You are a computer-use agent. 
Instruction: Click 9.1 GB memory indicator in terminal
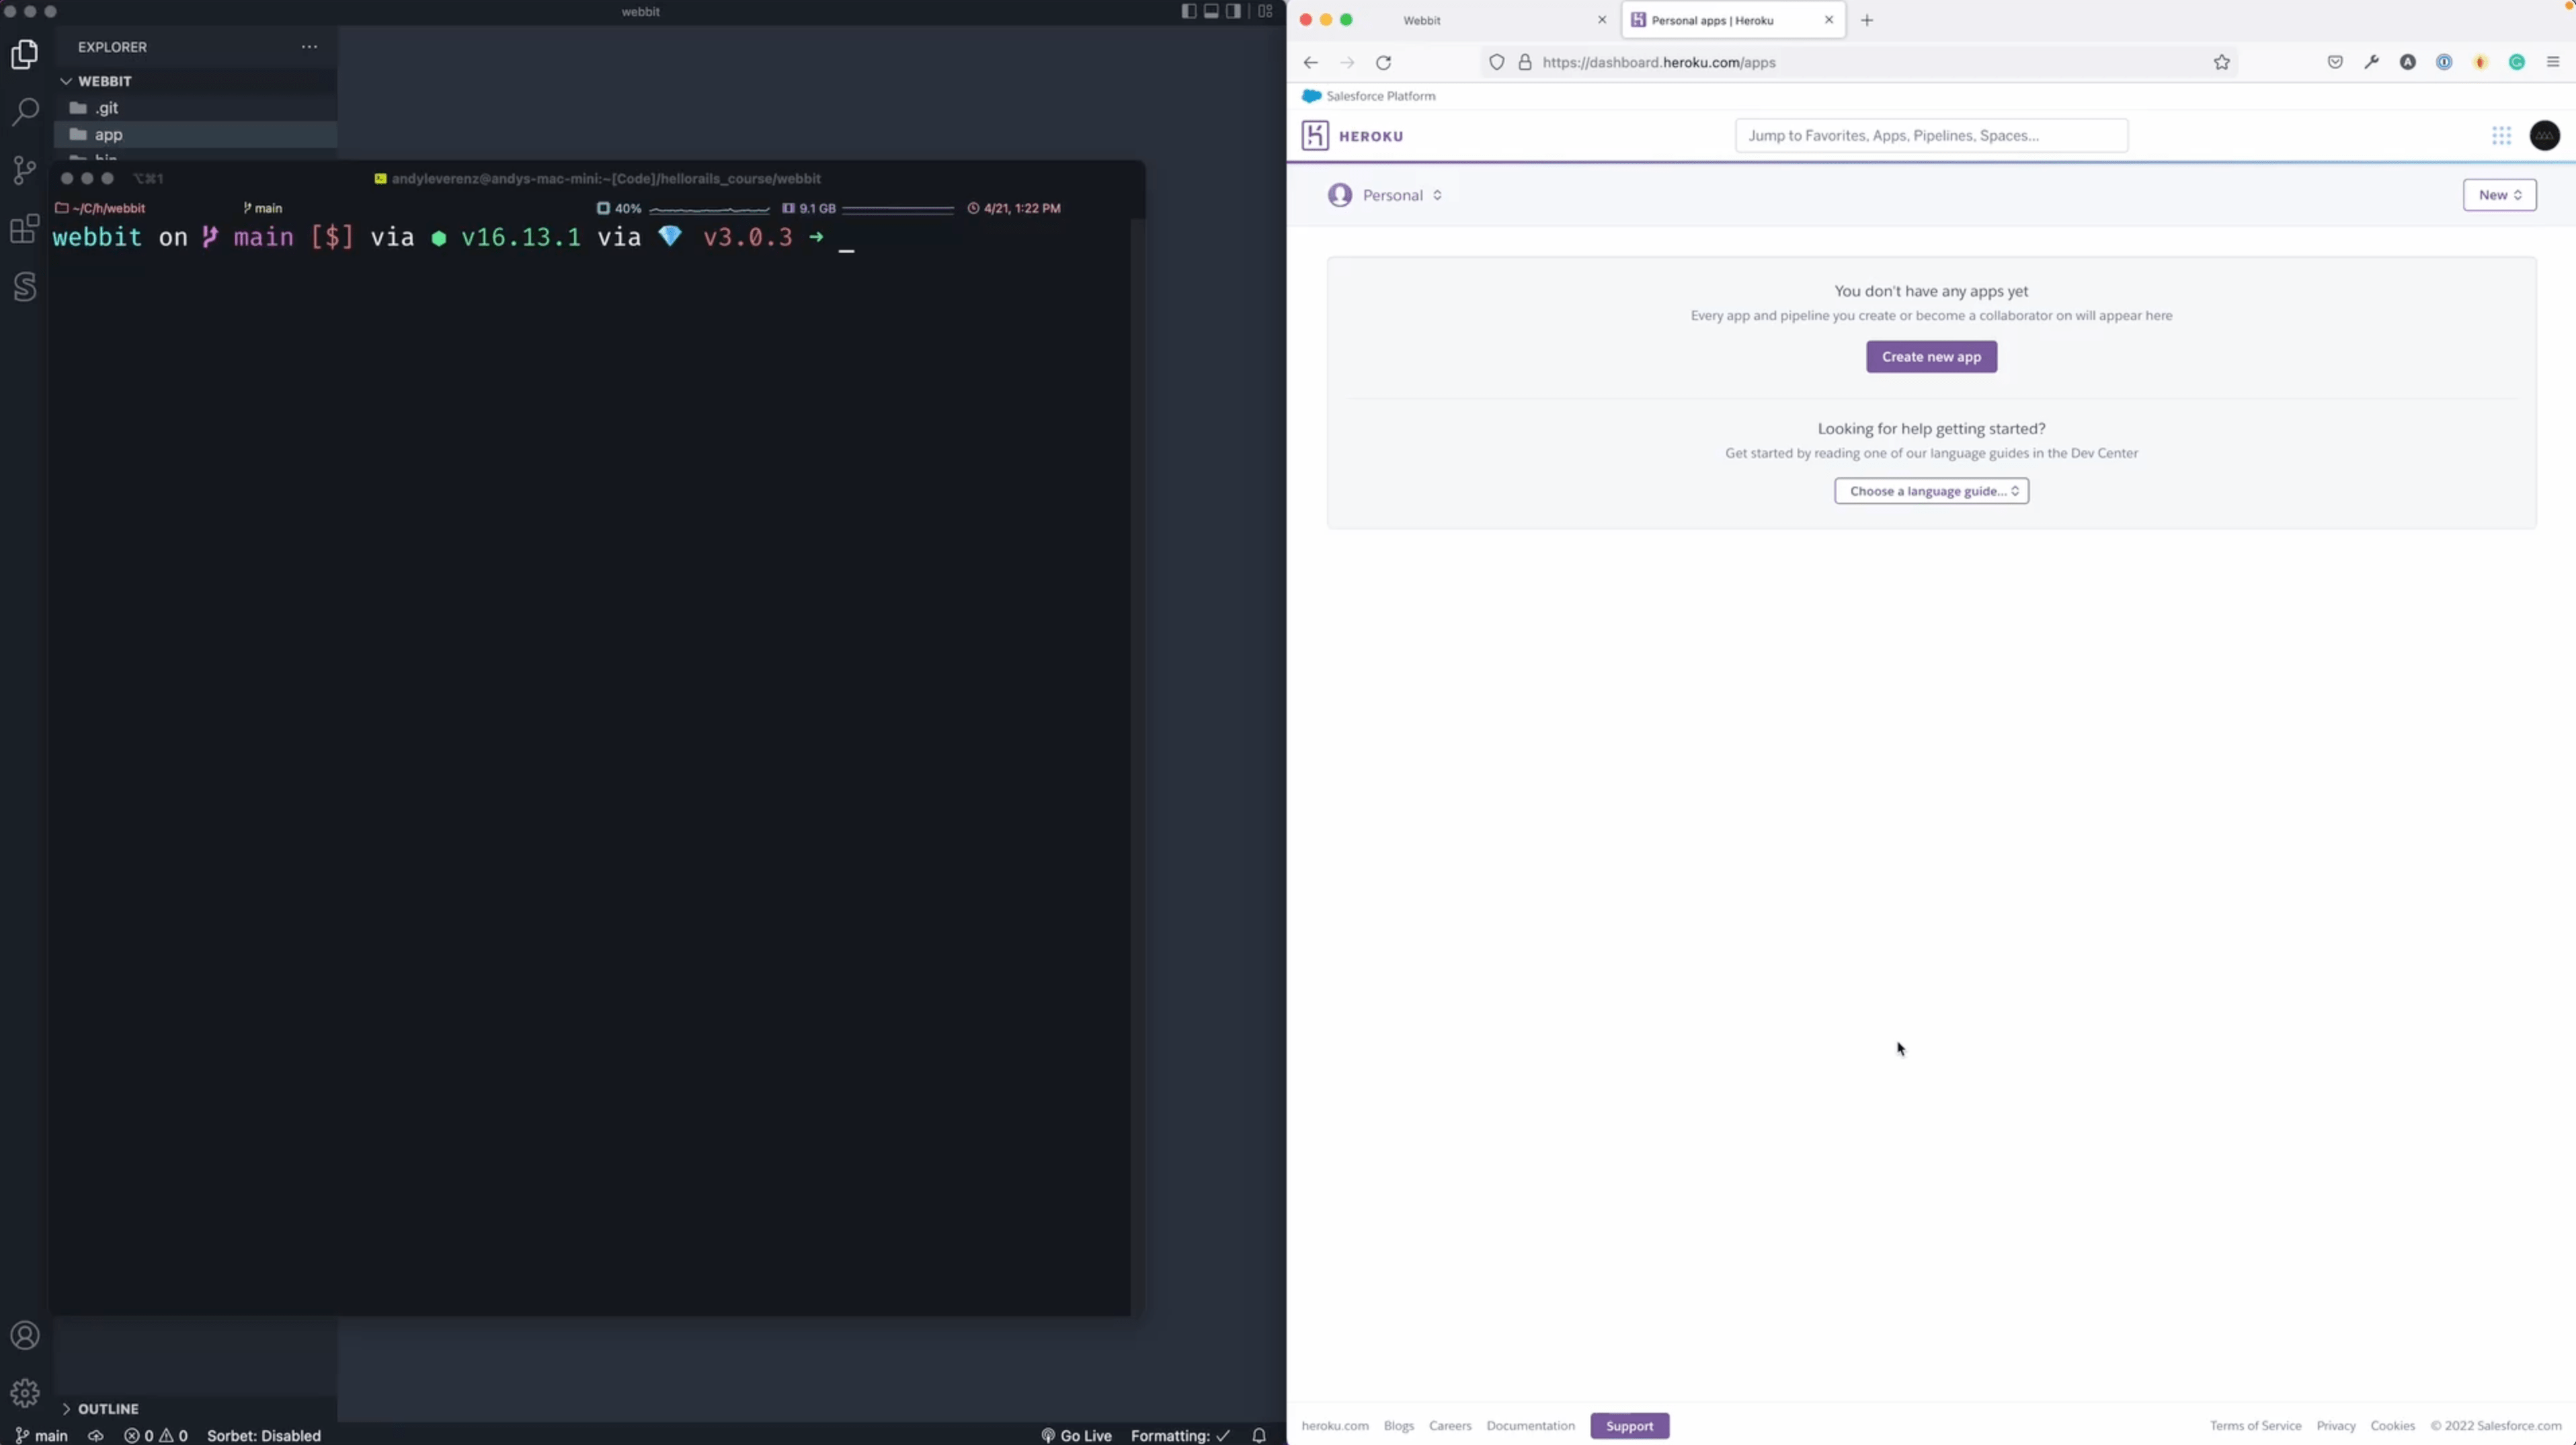(809, 208)
